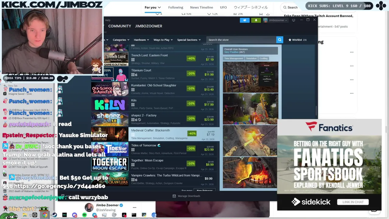Open the Python icon in the taskbar
Viewport: 389px width, 219px height.
[x=144, y=215]
